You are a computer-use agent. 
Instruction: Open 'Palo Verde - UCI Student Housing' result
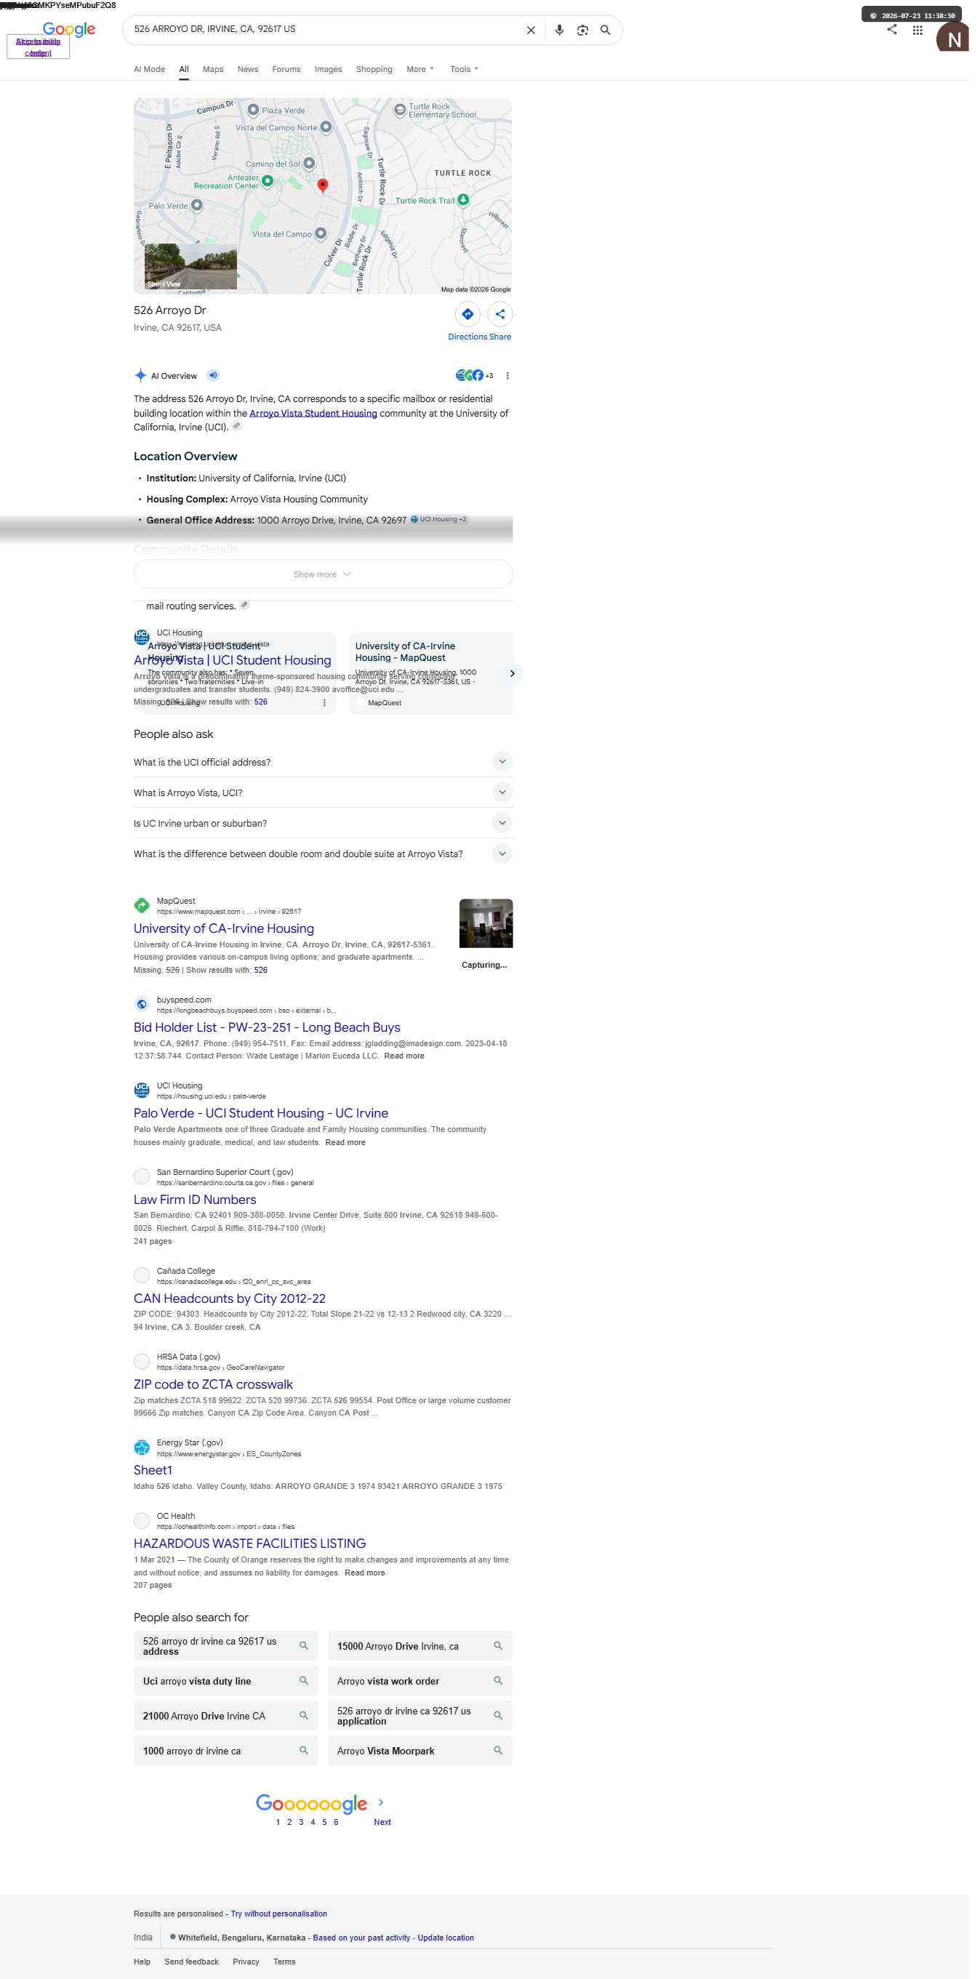tap(260, 1113)
